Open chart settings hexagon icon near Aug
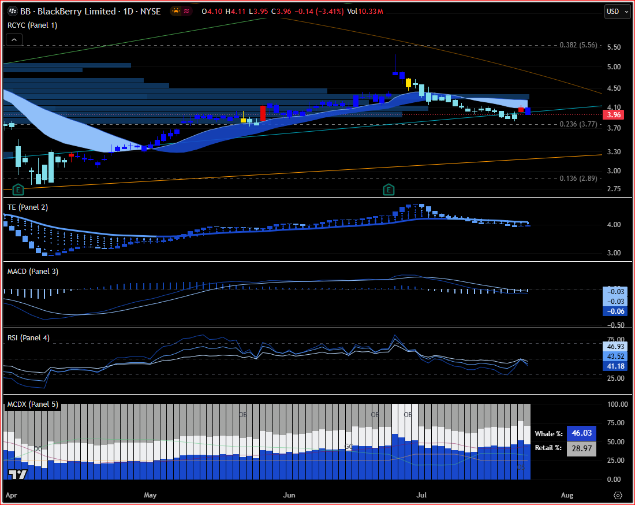 [x=618, y=495]
